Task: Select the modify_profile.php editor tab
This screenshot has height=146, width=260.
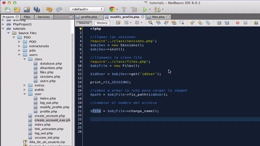Action: tap(125, 17)
